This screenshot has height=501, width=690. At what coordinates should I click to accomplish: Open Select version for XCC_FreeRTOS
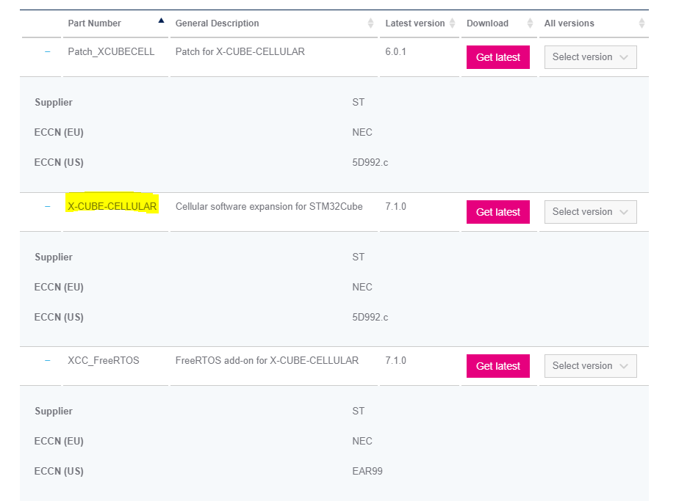click(591, 366)
